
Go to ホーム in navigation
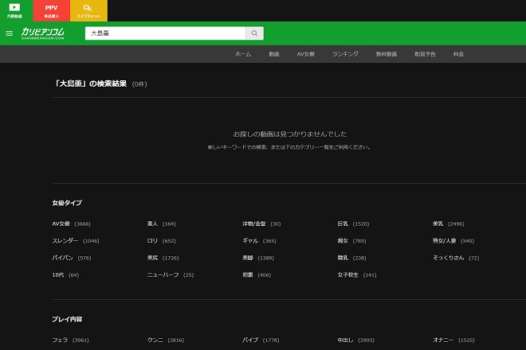tap(243, 54)
